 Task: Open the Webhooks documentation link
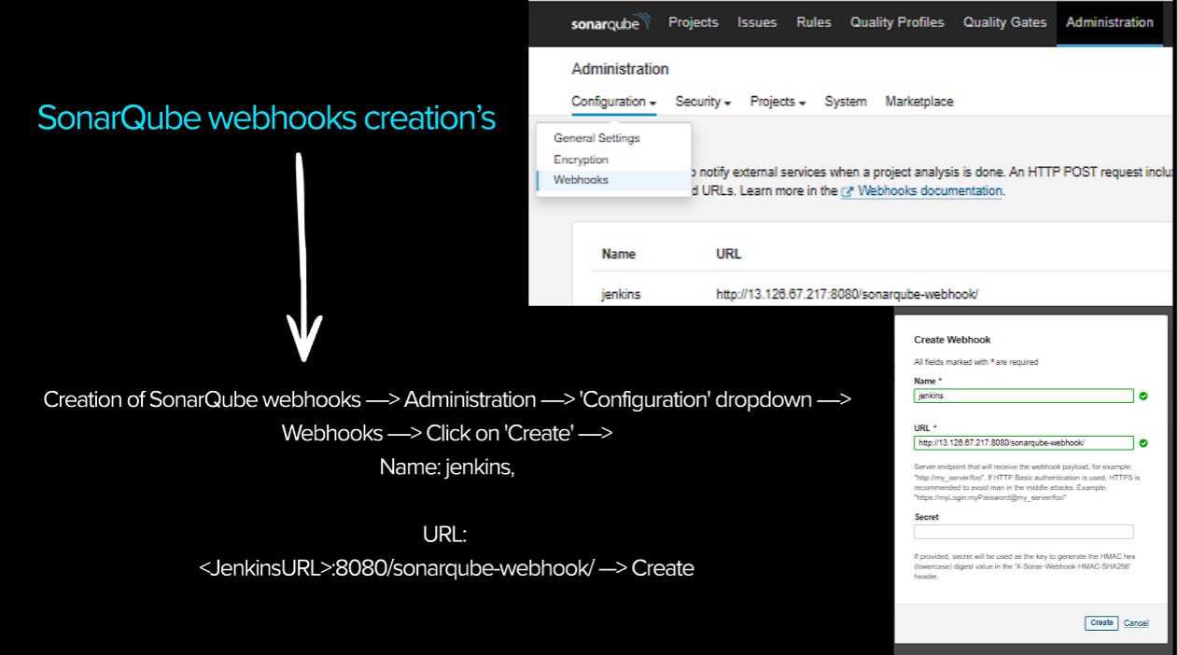click(x=930, y=190)
